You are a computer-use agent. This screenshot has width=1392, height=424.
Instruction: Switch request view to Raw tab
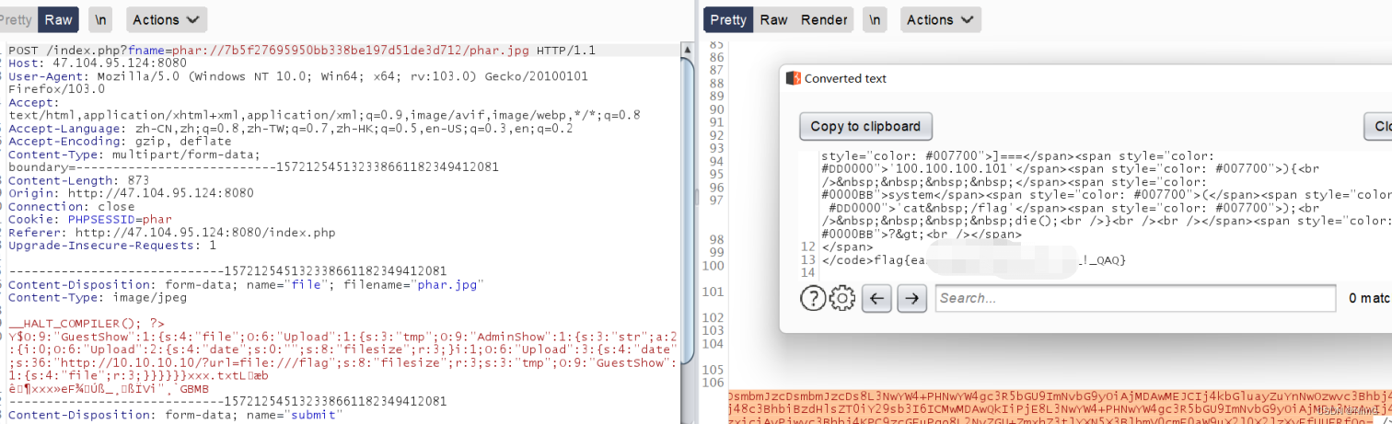[x=59, y=19]
